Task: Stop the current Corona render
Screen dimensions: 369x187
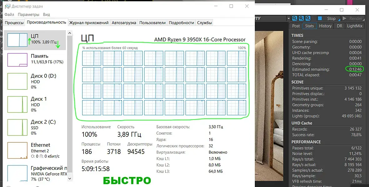Action: 329,18
